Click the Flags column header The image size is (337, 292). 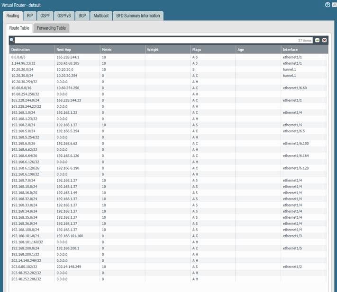pyautogui.click(x=213, y=49)
